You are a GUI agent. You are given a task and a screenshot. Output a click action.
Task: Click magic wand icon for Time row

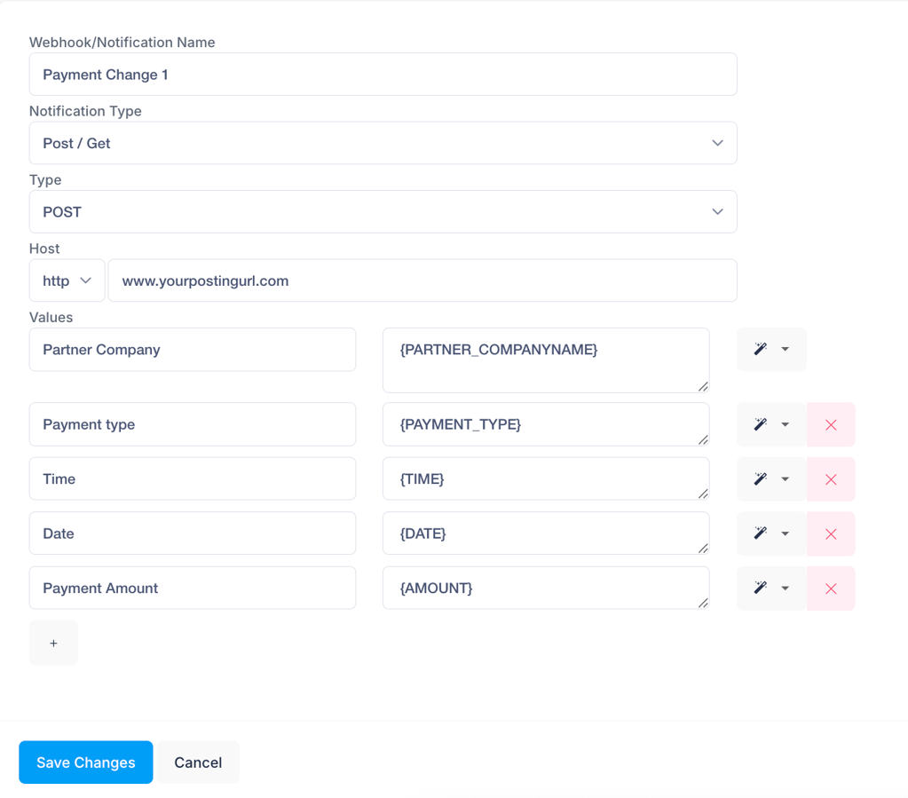click(761, 479)
